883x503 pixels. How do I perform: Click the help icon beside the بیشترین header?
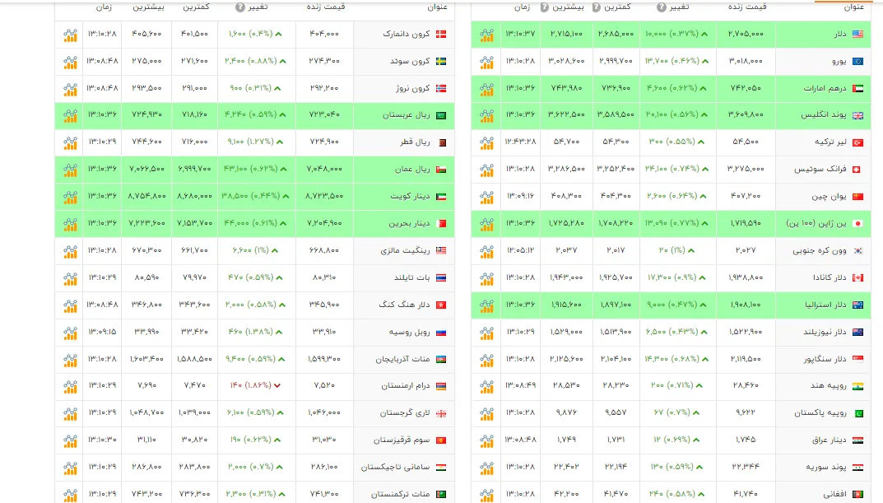point(545,7)
